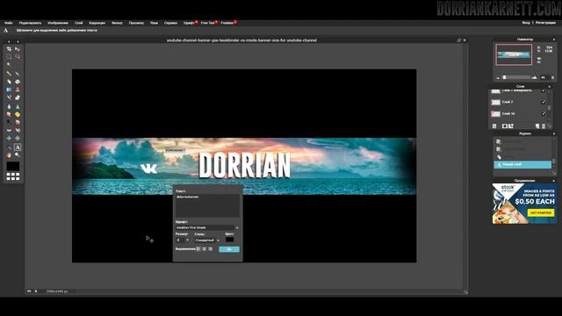Select the Eraser tool
Image resolution: width=562 pixels, height=316 pixels.
9,82
